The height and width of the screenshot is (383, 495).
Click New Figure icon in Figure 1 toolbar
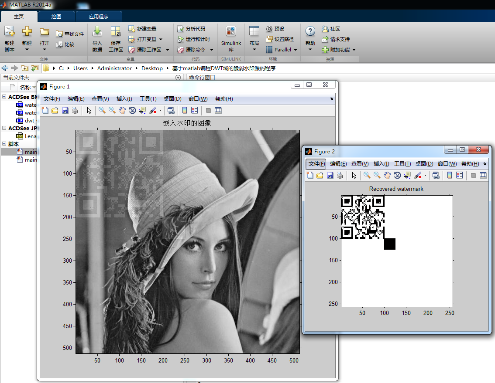click(x=45, y=110)
